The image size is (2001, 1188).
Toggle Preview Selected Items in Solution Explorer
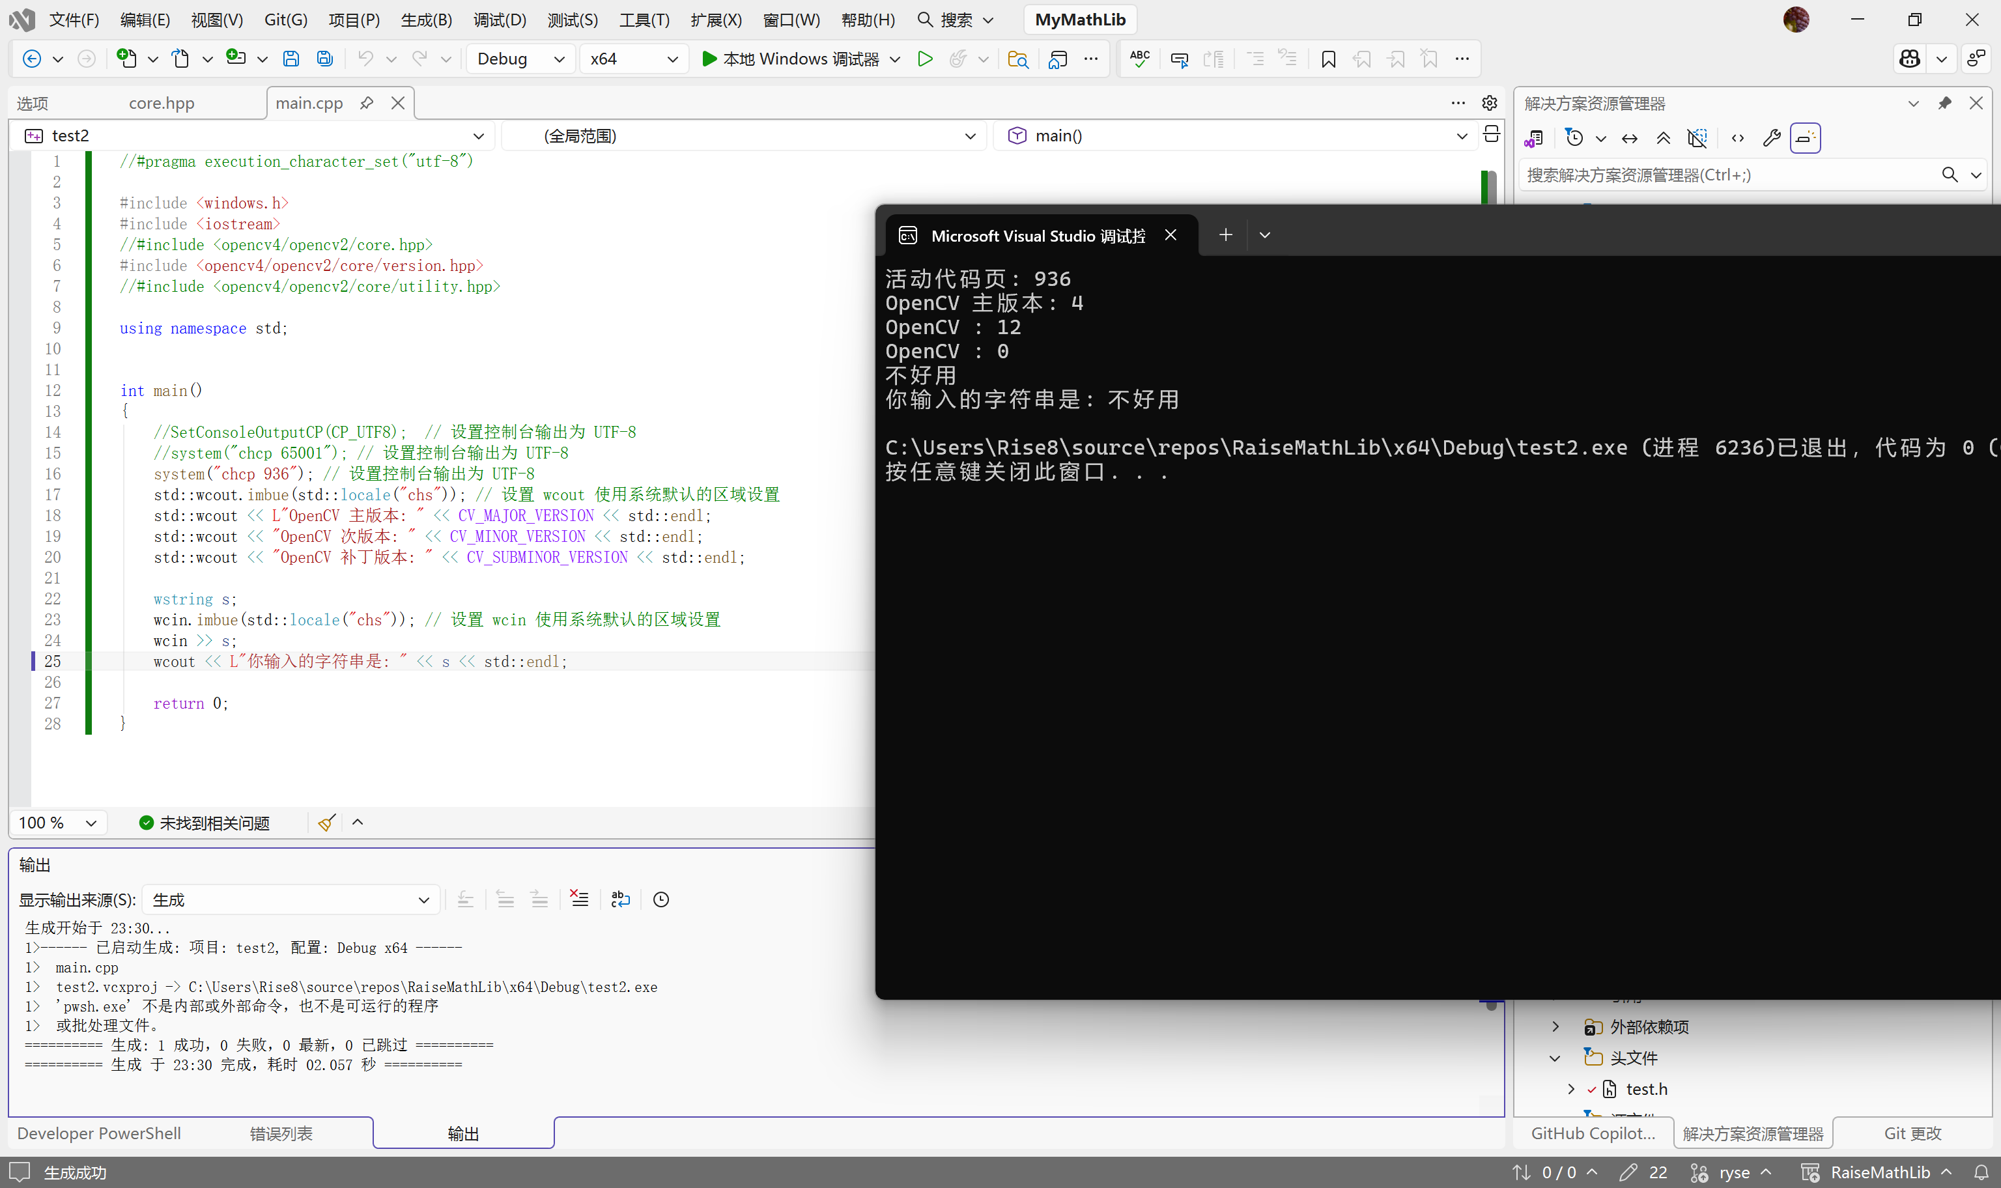(1805, 137)
